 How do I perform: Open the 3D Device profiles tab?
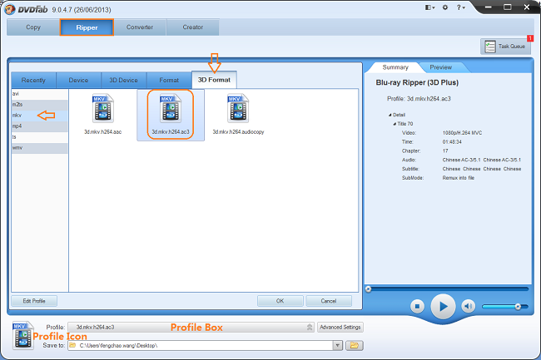coord(123,81)
